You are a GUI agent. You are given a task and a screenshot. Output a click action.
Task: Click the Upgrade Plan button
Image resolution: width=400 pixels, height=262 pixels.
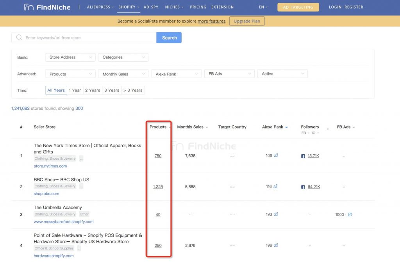[x=247, y=21]
